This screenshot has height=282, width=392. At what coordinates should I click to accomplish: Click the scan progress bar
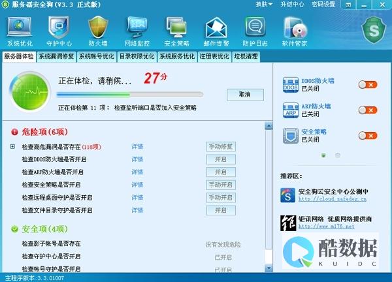[x=130, y=95]
